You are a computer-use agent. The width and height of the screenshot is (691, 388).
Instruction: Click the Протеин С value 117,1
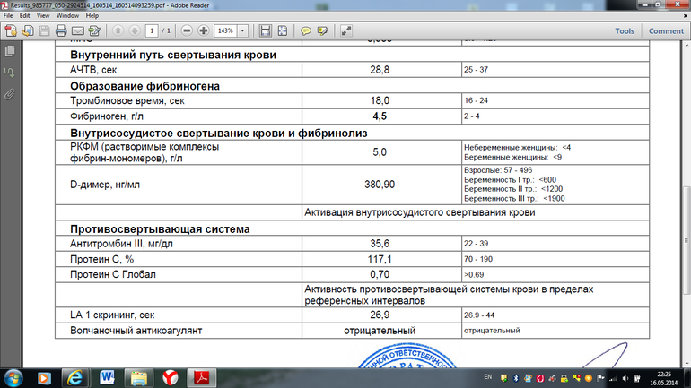click(380, 259)
